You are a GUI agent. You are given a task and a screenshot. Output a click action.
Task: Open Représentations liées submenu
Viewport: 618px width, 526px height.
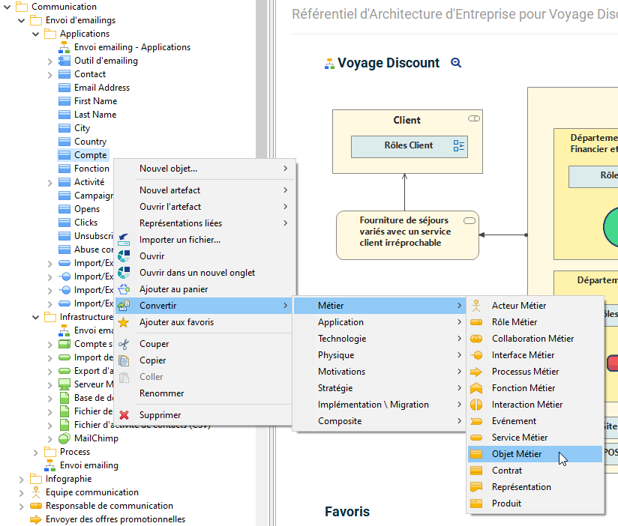coord(205,223)
